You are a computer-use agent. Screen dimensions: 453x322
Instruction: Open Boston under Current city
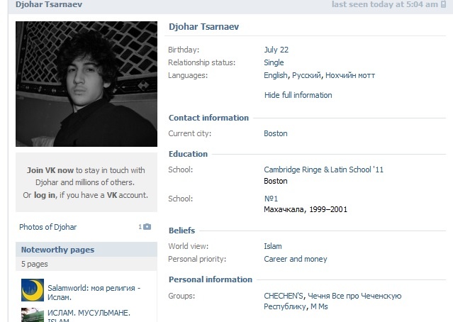pos(275,133)
